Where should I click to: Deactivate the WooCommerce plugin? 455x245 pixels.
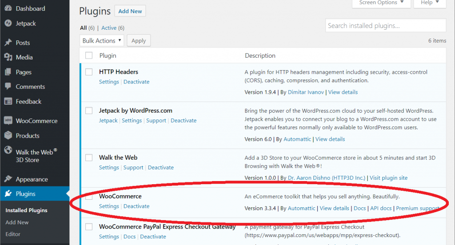(136, 206)
